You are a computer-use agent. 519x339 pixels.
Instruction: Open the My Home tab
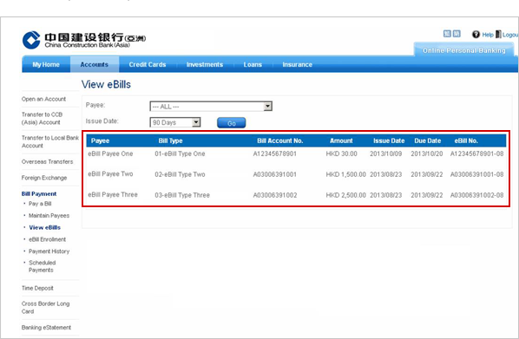point(46,64)
